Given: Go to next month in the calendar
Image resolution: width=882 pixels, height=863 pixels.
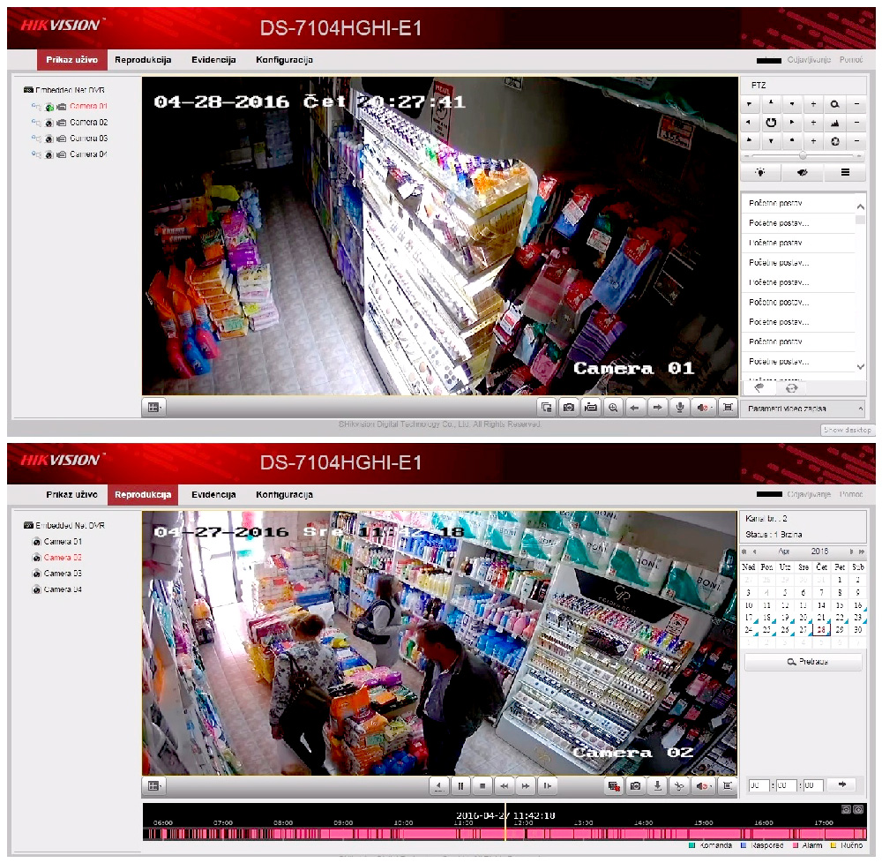Looking at the screenshot, I should (850, 552).
